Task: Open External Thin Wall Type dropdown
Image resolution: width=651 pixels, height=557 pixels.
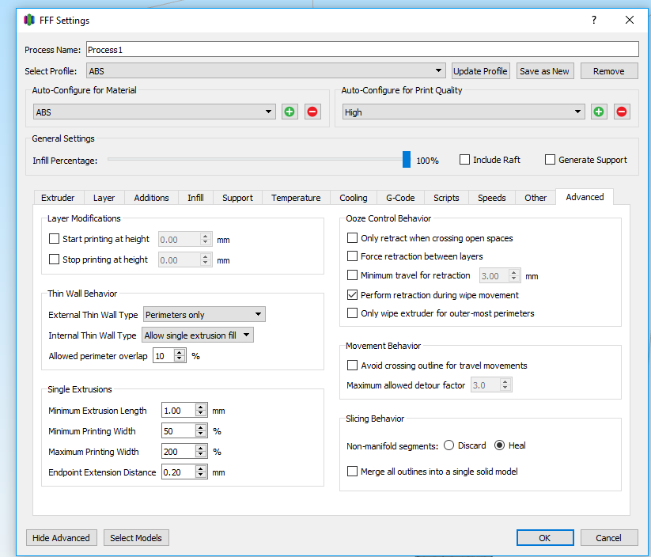Action: (x=204, y=314)
